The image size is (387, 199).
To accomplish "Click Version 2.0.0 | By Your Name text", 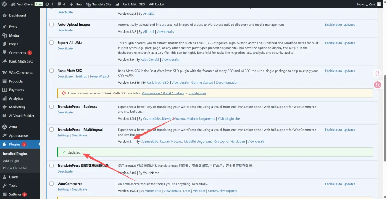I will [x=138, y=173].
